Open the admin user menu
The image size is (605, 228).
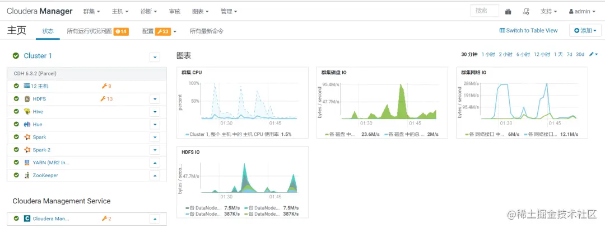582,12
